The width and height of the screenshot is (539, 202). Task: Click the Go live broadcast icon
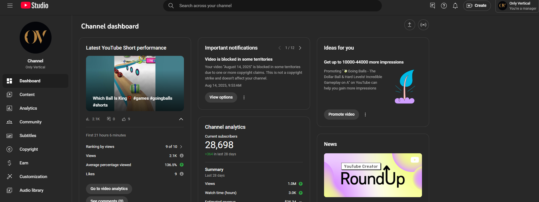coord(423,25)
